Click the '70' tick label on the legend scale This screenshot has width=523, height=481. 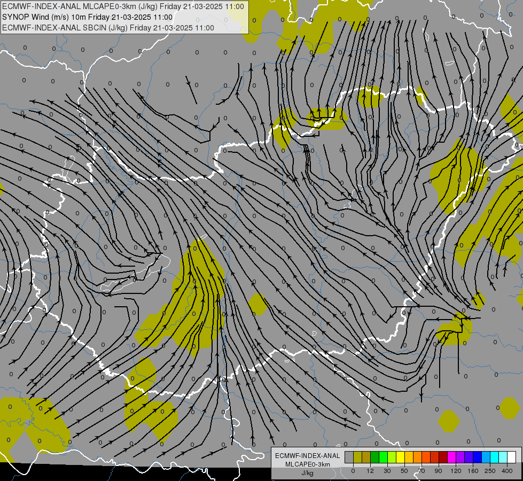pos(421,471)
